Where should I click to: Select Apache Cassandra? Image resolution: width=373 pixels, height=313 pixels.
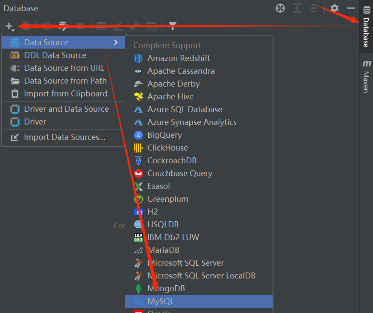[199, 71]
